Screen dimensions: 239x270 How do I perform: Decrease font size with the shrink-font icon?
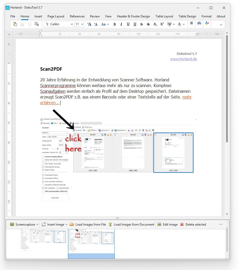(96, 24)
